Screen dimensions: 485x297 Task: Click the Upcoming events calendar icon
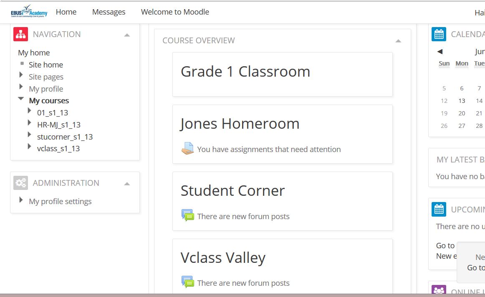pos(439,210)
